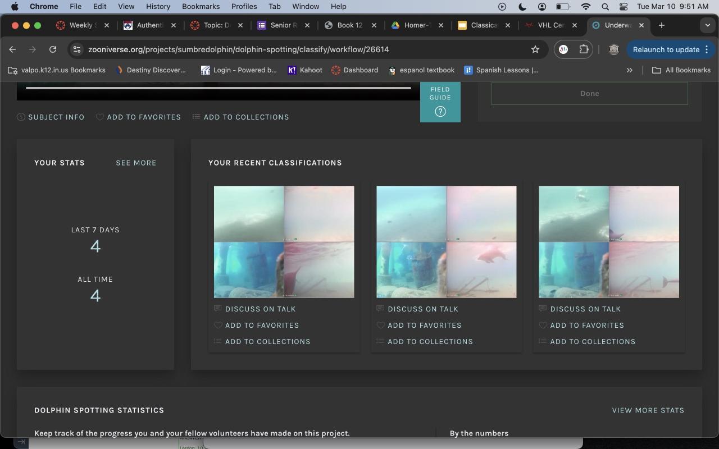719x449 pixels.
Task: Click See More under Your Stats
Action: (x=136, y=163)
